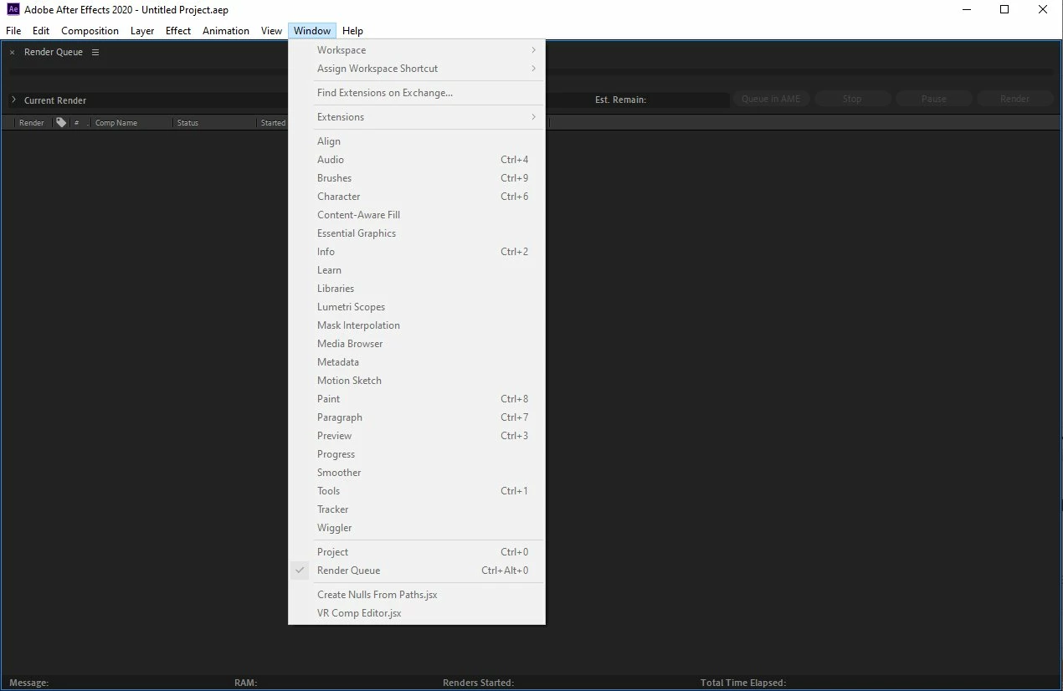
Task: Open the Animation menu
Action: point(226,31)
